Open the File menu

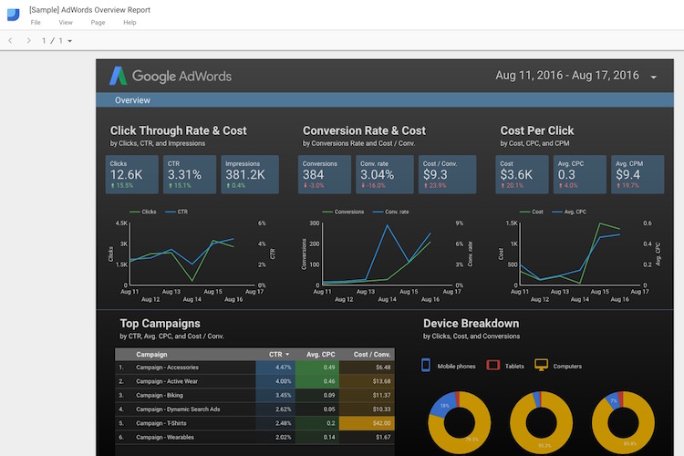(x=36, y=22)
